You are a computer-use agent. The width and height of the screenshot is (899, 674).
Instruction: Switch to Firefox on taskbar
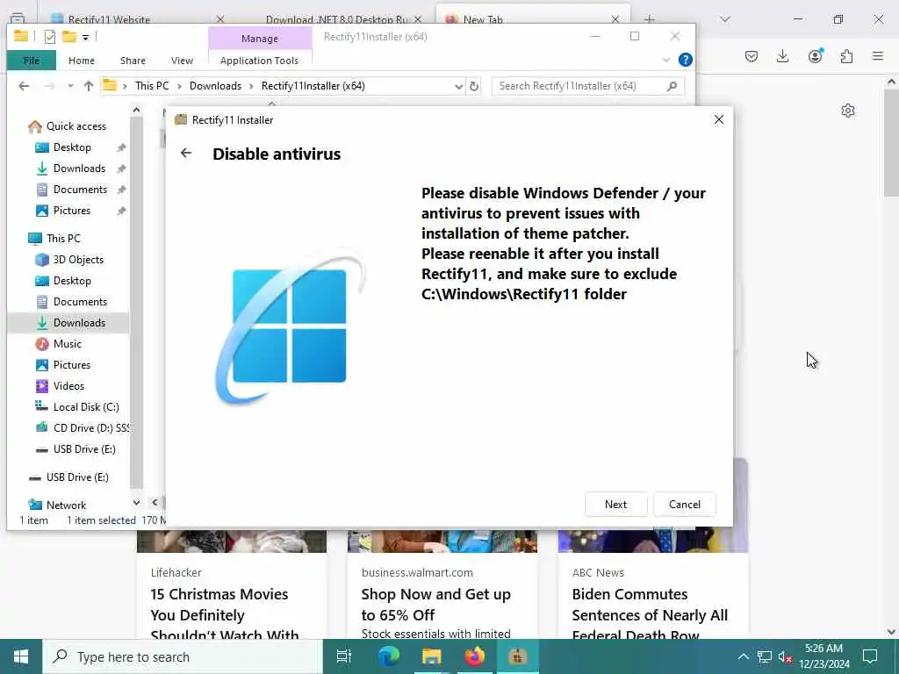point(474,656)
